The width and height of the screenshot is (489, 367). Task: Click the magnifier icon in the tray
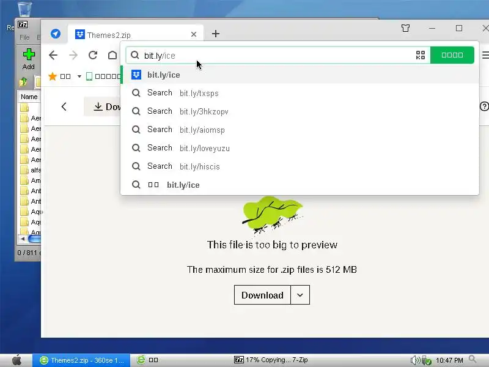[472, 360]
